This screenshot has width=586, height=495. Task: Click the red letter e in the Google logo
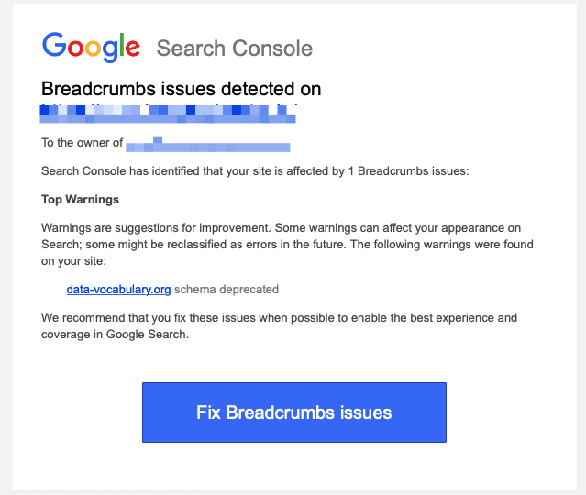[131, 48]
